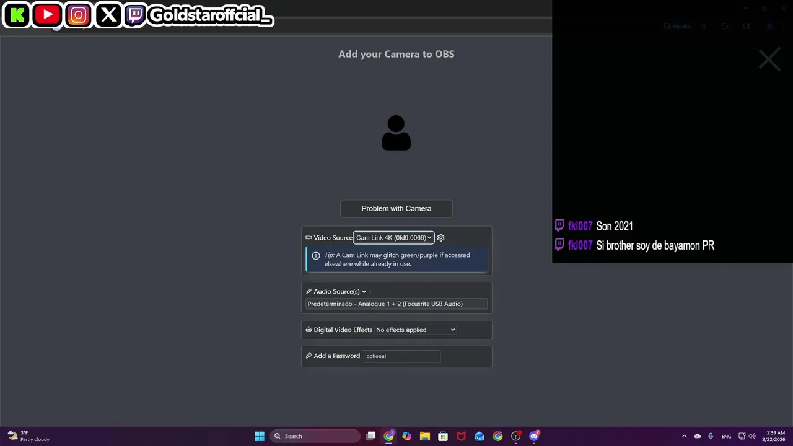Open video source settings gear
Image resolution: width=793 pixels, height=446 pixels.
tap(440, 238)
